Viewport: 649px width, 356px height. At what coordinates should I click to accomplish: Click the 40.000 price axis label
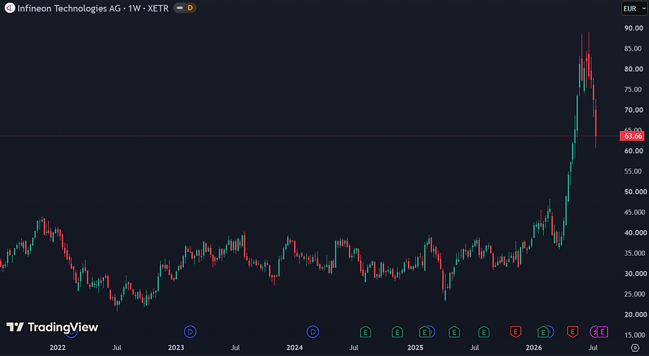635,233
